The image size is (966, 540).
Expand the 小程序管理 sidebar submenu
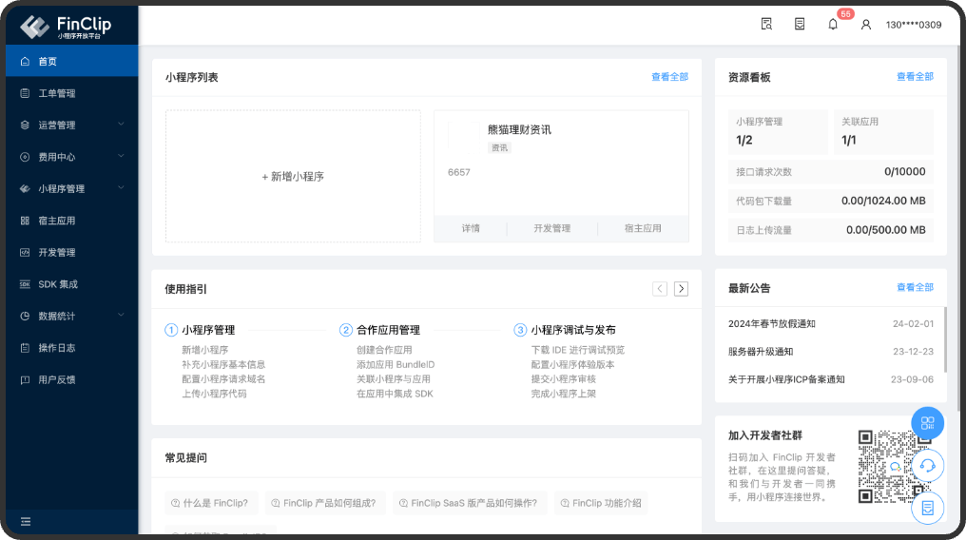(x=69, y=188)
